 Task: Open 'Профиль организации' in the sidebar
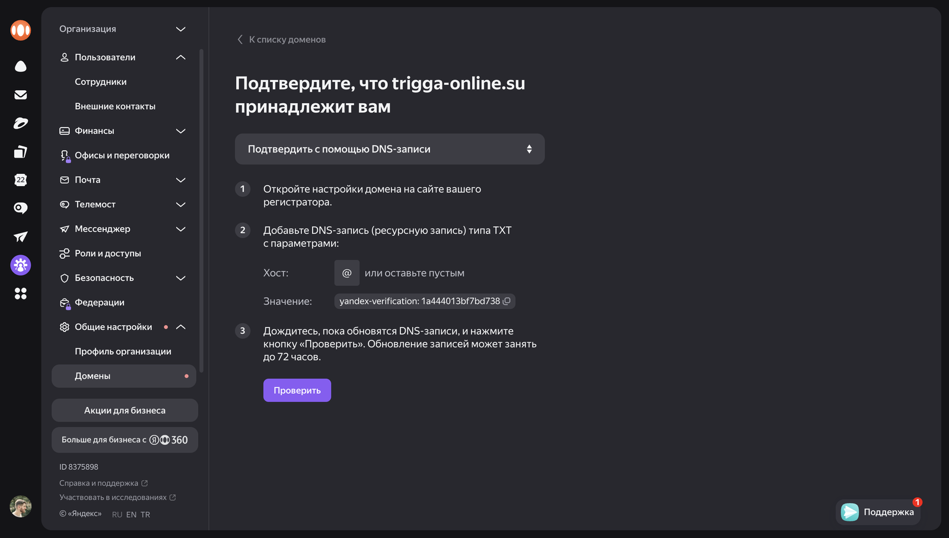pos(123,351)
